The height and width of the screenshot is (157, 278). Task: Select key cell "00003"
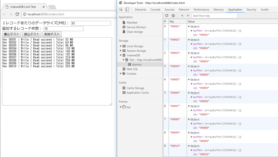click(175, 53)
